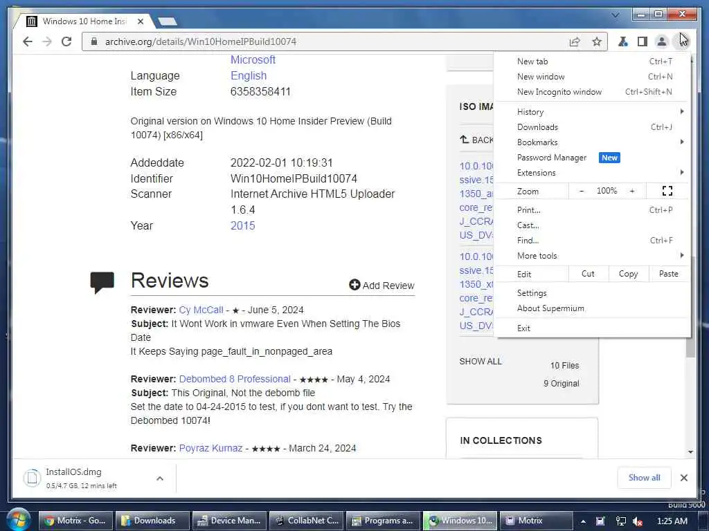Click the forward navigation arrow
This screenshot has height=531, width=709.
[47, 41]
